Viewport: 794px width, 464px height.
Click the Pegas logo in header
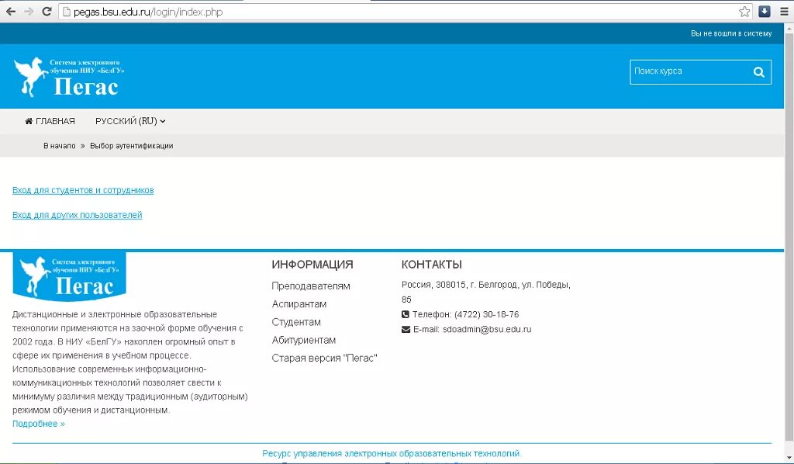(69, 77)
